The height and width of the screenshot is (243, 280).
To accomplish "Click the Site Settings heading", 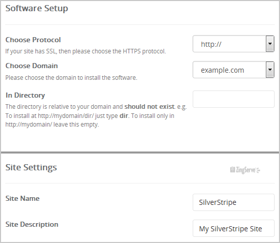I will click(x=31, y=167).
